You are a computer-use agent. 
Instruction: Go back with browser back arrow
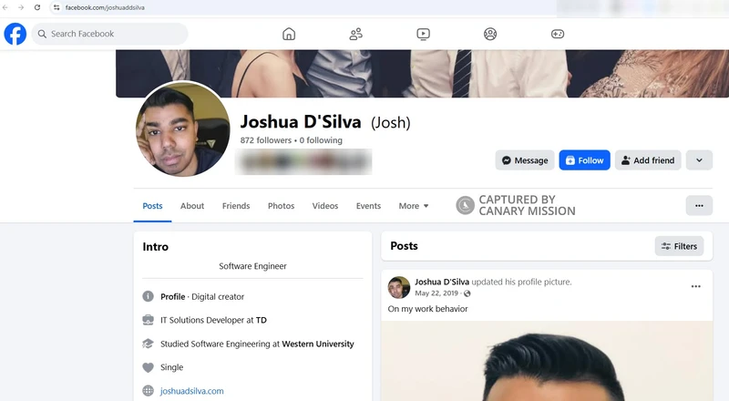pos(5,7)
